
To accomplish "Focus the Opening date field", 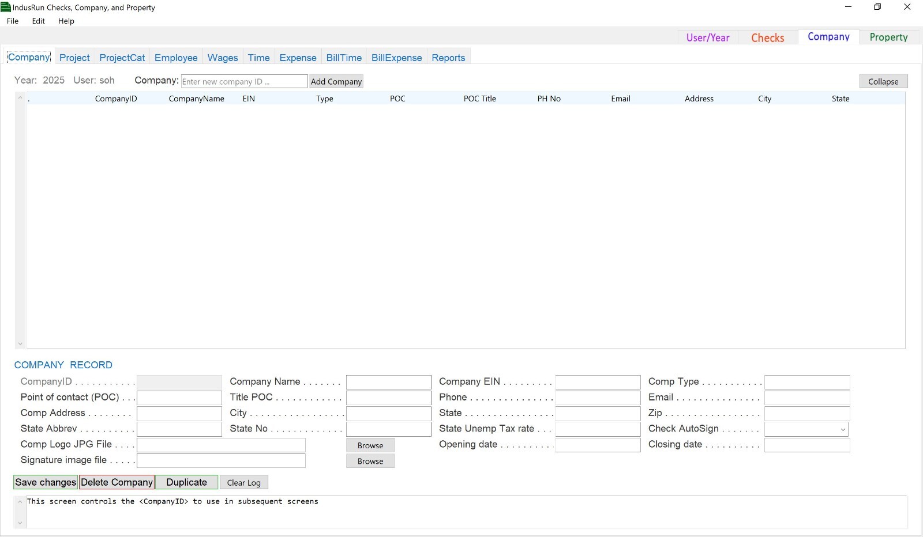I will click(x=598, y=445).
